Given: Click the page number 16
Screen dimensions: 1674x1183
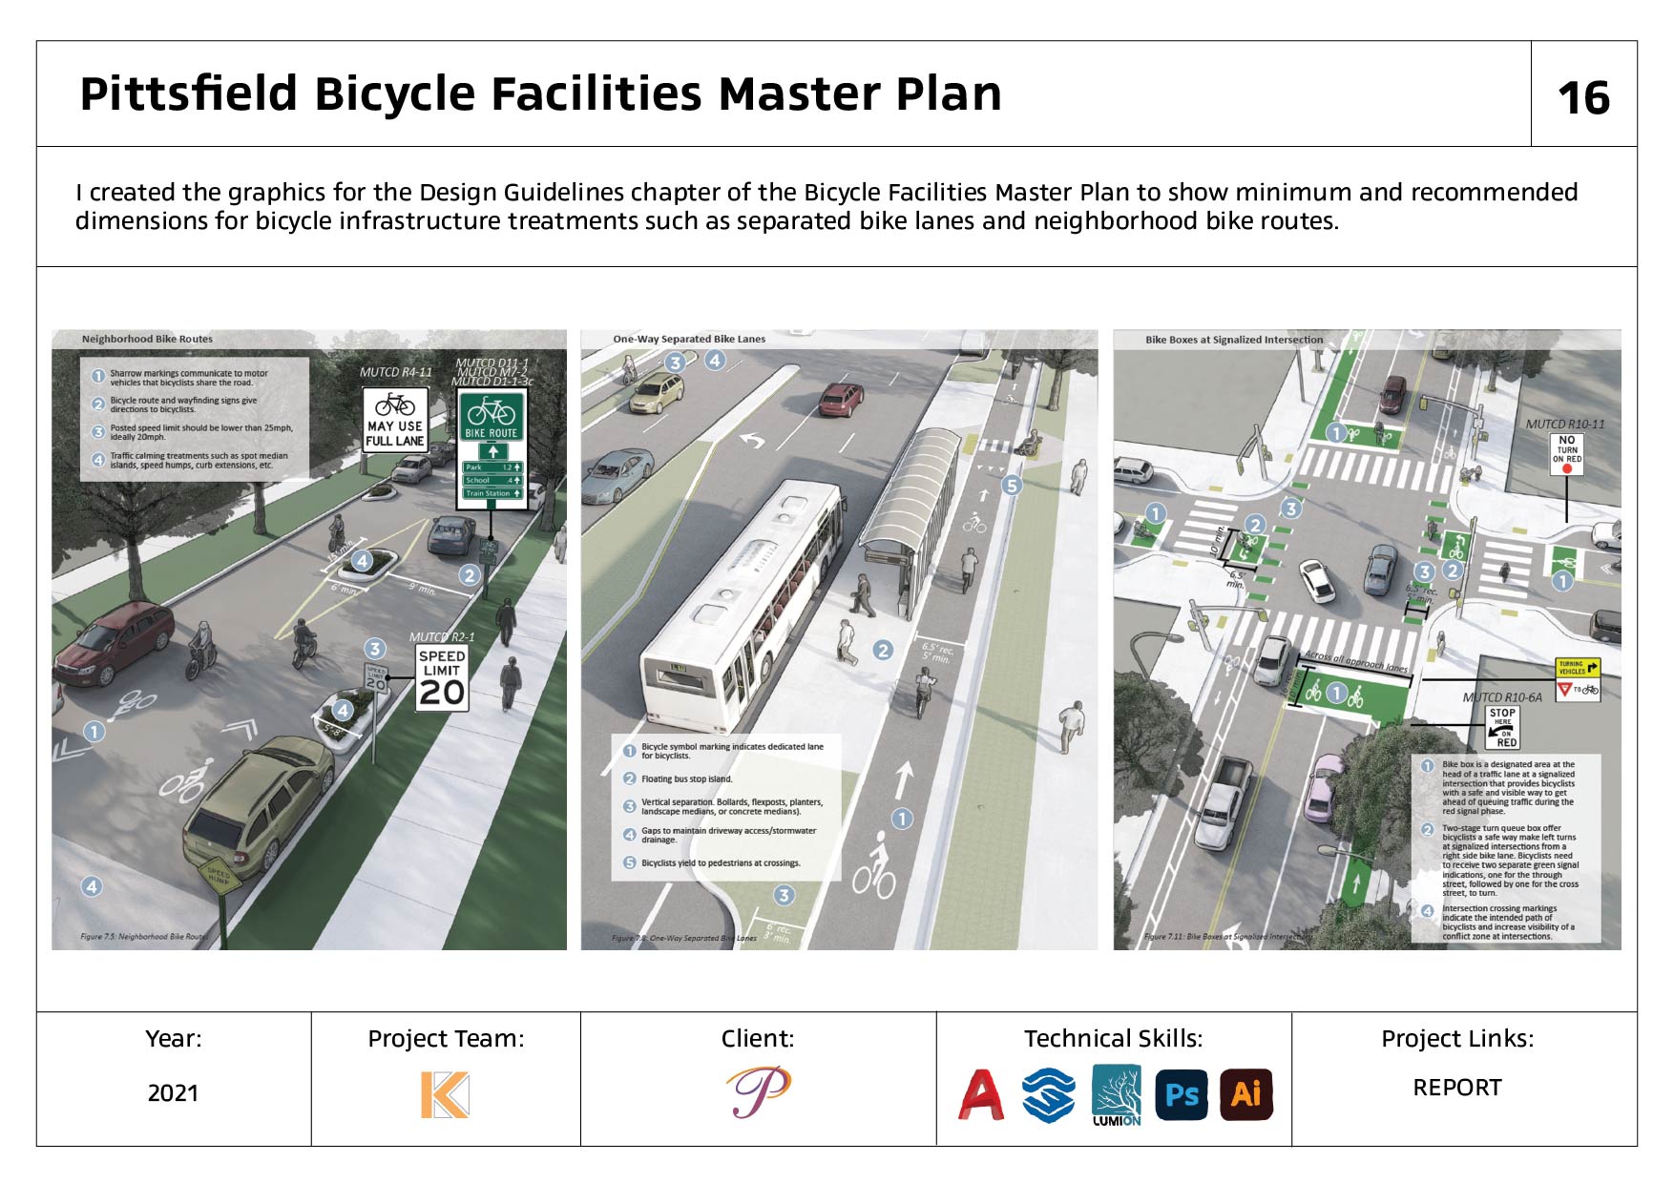Looking at the screenshot, I should pos(1583,97).
